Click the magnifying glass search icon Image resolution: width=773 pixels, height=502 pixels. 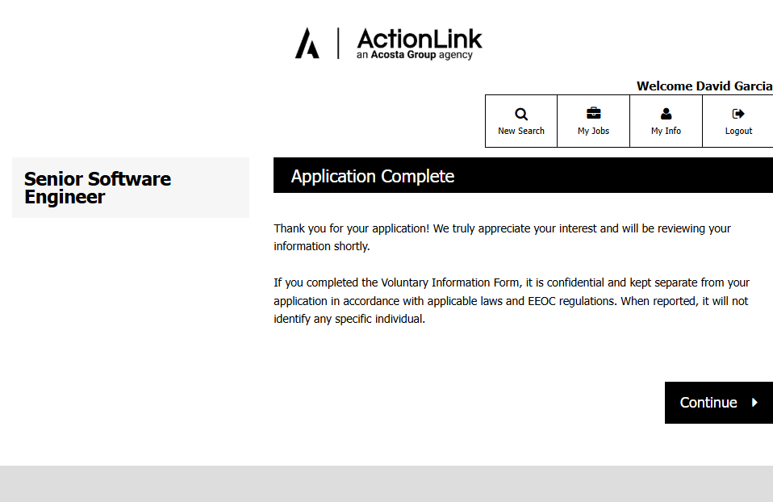pos(521,114)
